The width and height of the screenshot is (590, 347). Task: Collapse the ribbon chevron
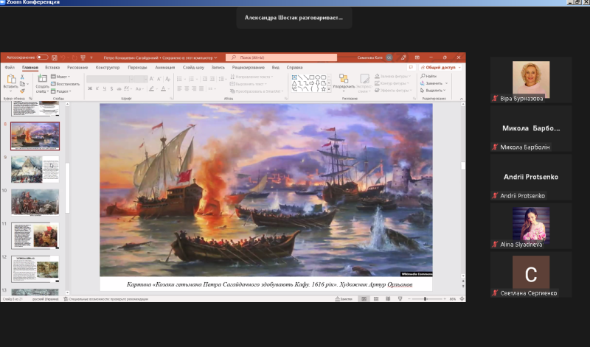tap(462, 99)
